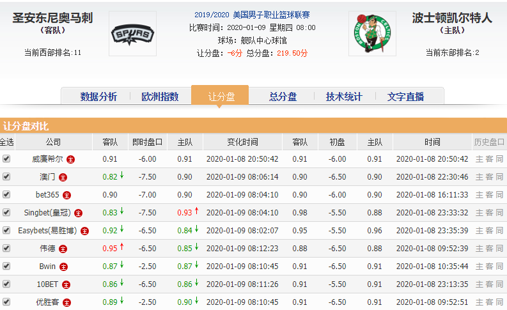Screen dimensions: 507x310
Task: Click the 历史盘口 column header
Action: pos(489,143)
